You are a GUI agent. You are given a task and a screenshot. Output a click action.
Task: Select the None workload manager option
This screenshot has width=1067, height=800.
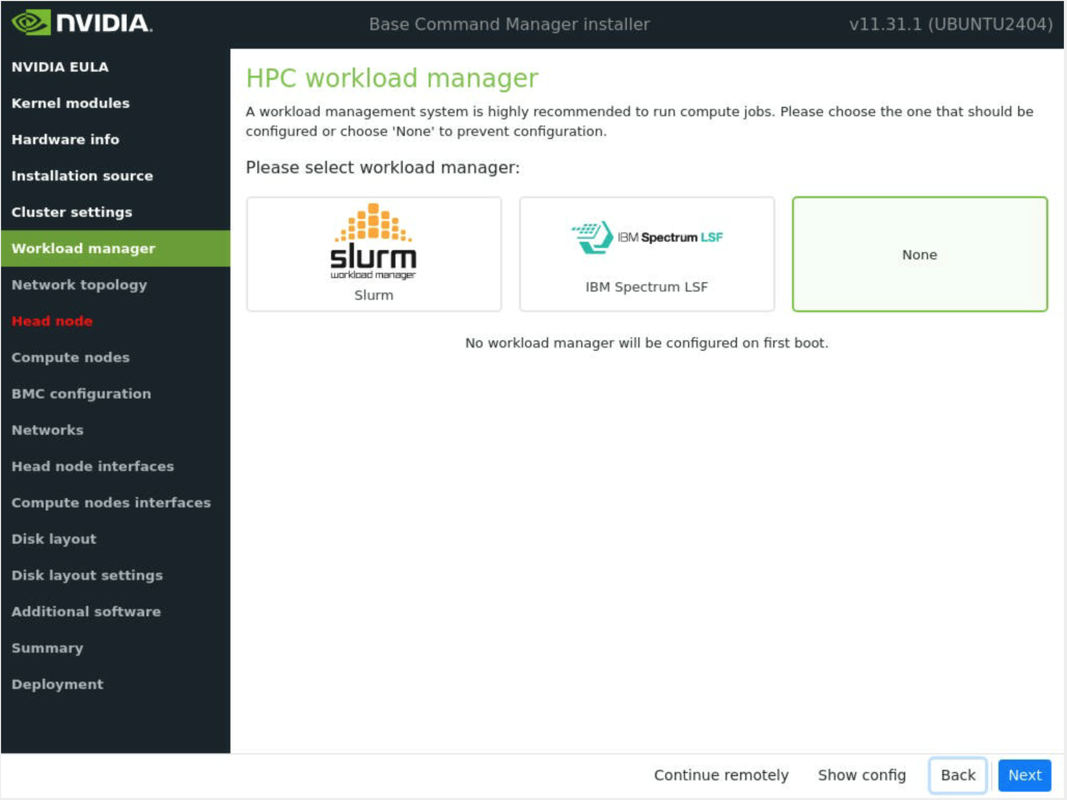point(919,254)
